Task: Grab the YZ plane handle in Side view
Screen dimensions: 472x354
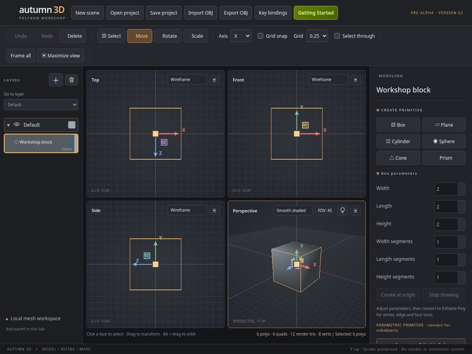Action: pyautogui.click(x=147, y=256)
